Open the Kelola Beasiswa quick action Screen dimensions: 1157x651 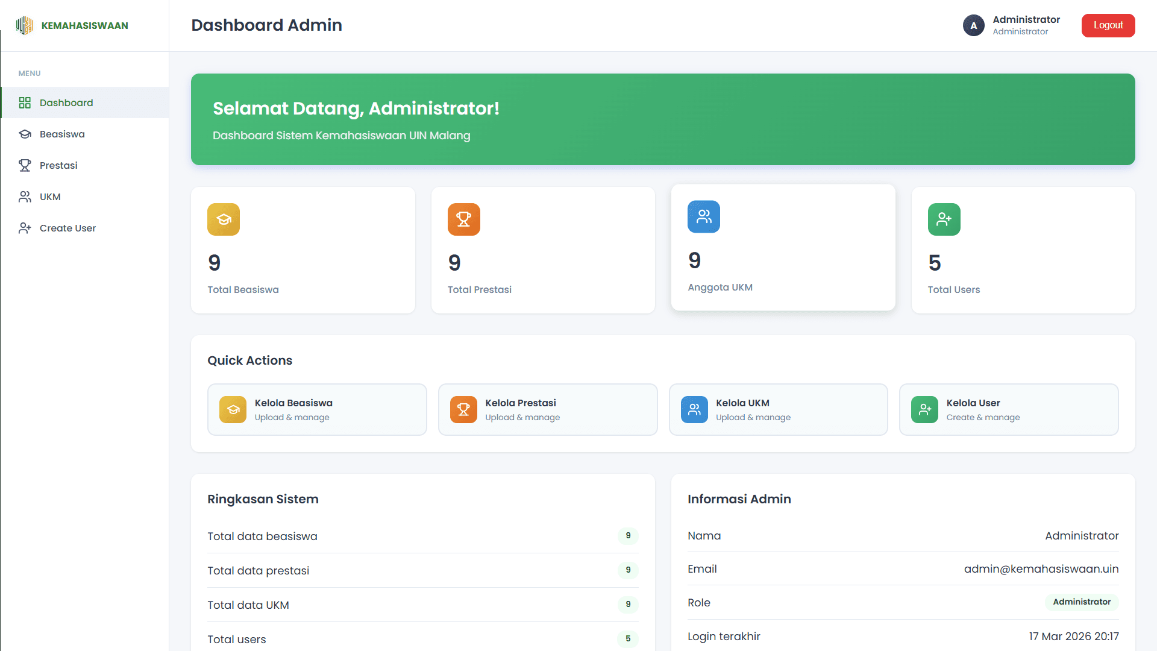click(x=317, y=409)
